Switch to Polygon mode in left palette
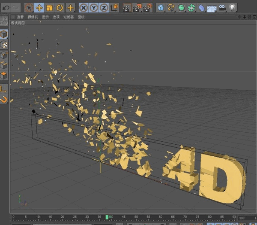The width and height of the screenshot is (257, 225). click(4, 76)
